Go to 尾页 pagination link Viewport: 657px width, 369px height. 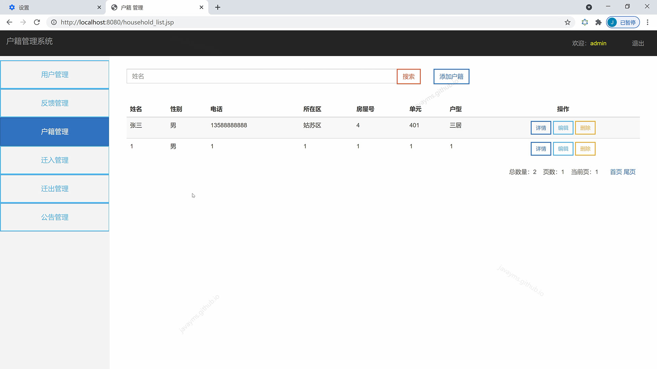pos(630,172)
